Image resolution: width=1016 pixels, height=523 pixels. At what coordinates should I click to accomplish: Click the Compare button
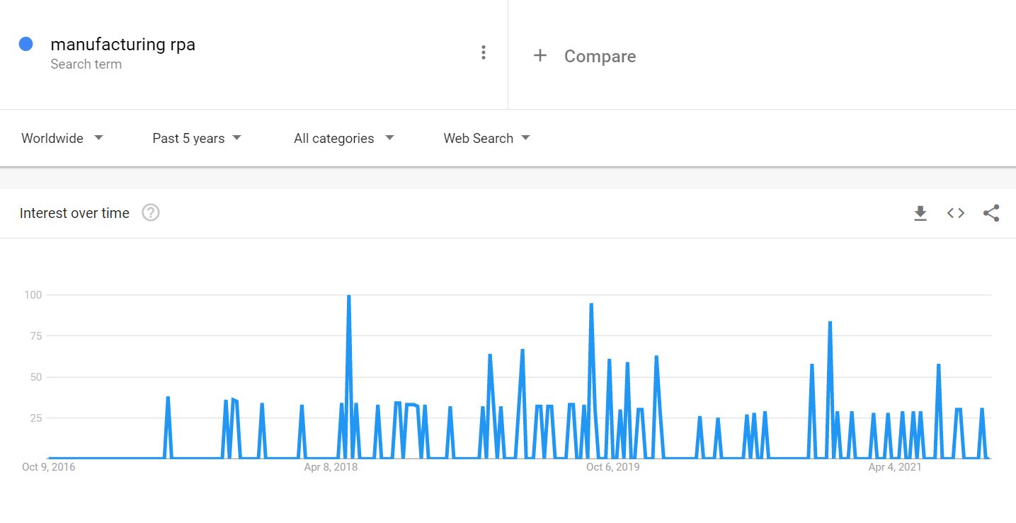pos(600,57)
